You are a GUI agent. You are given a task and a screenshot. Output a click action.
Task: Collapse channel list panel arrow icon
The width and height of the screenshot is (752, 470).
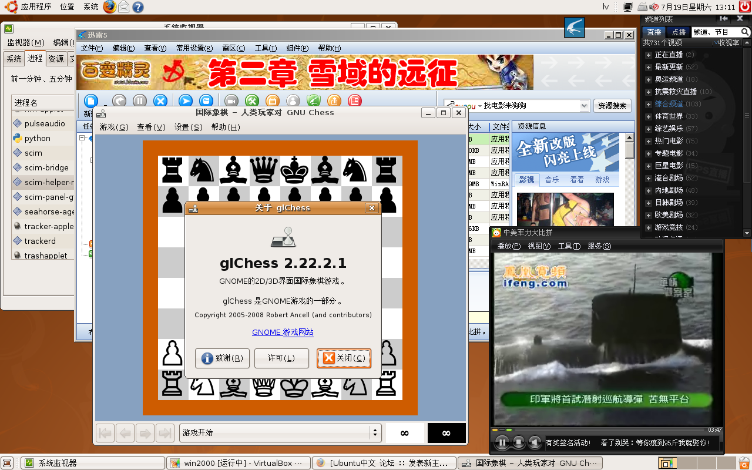point(723,19)
